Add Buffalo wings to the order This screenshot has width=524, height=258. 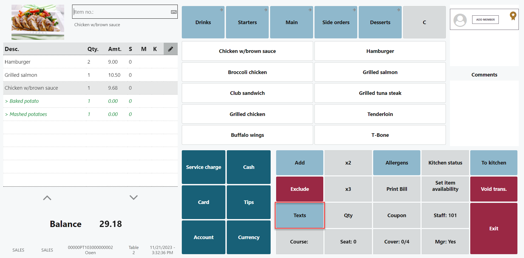point(247,135)
